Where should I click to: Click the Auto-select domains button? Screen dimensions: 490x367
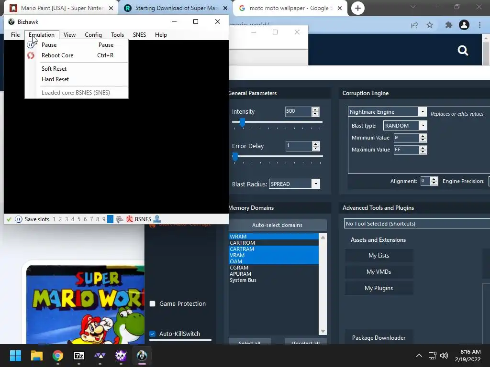pyautogui.click(x=277, y=225)
